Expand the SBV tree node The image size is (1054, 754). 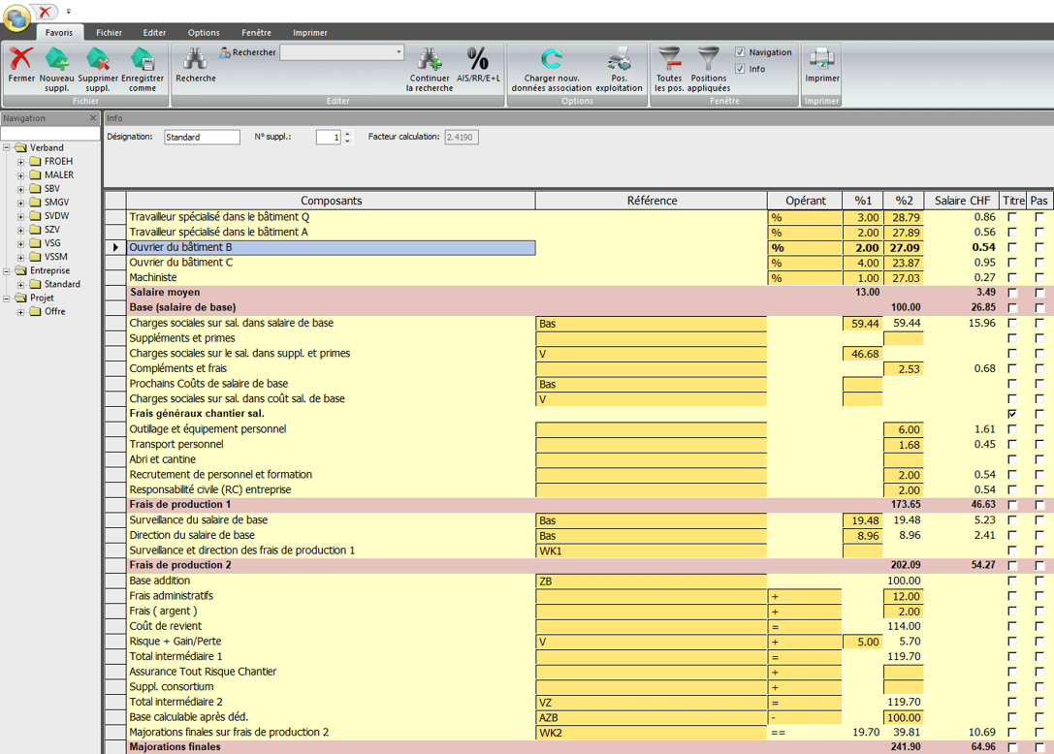click(20, 189)
